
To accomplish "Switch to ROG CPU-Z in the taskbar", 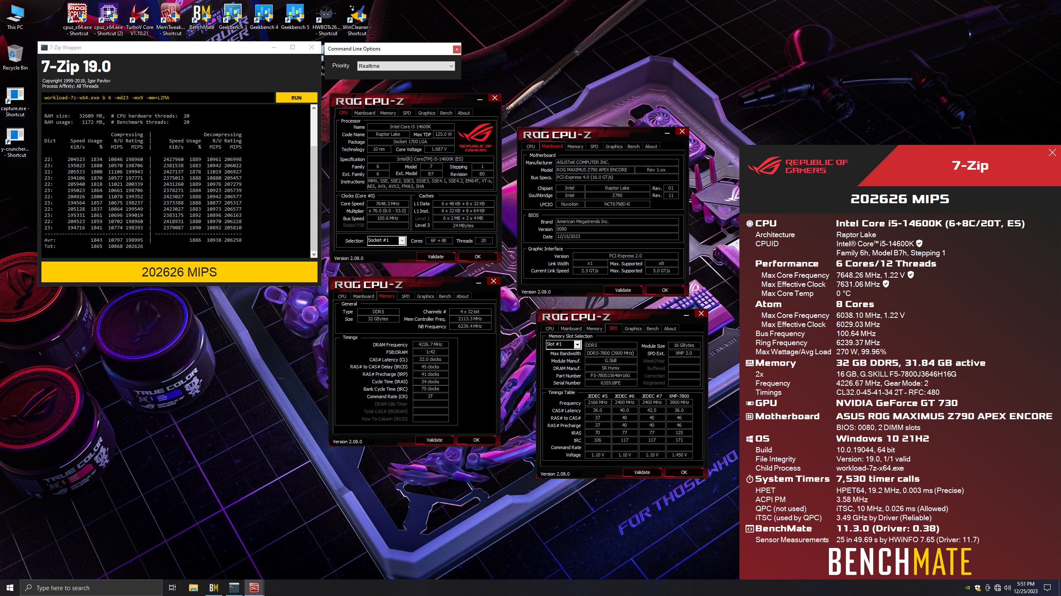I will click(x=254, y=588).
